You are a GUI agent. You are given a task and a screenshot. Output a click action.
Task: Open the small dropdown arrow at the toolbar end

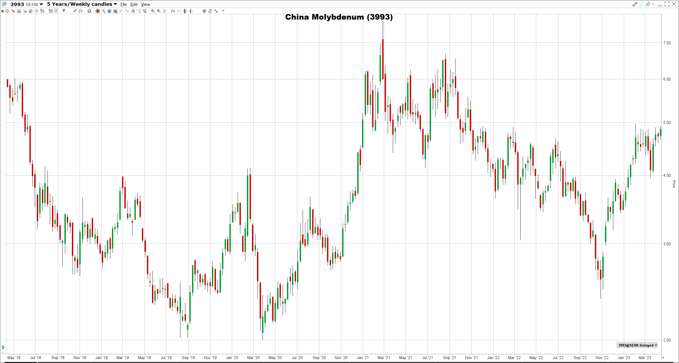pos(223,11)
